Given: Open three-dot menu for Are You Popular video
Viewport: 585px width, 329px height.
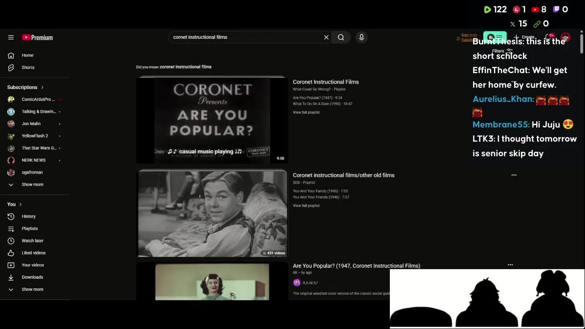Looking at the screenshot, I should (510, 265).
